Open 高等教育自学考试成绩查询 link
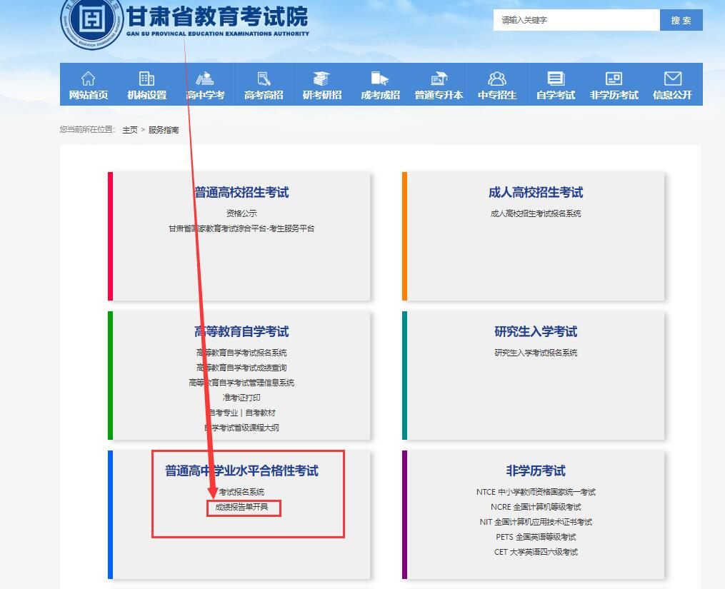This screenshot has width=725, height=589. (241, 368)
